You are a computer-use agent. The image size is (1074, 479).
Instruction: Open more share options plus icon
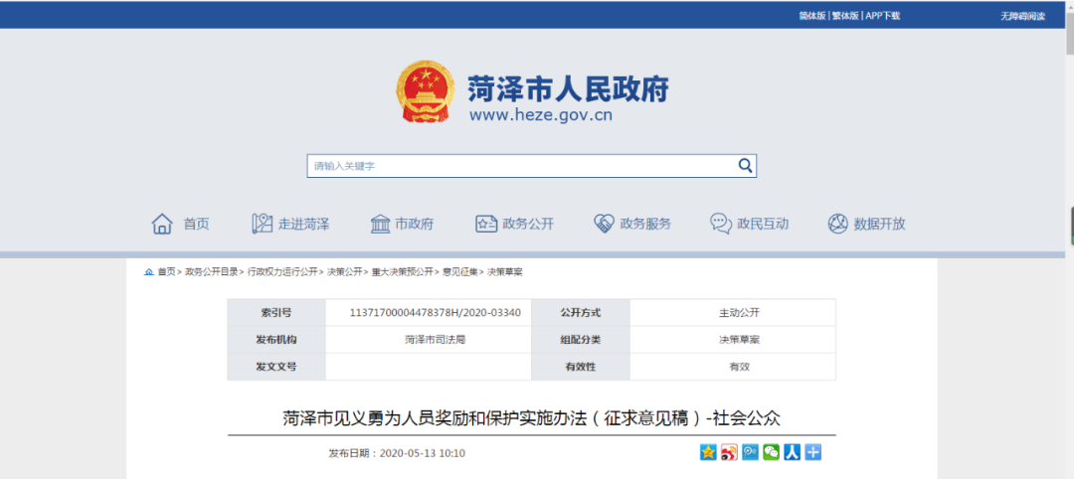(813, 452)
